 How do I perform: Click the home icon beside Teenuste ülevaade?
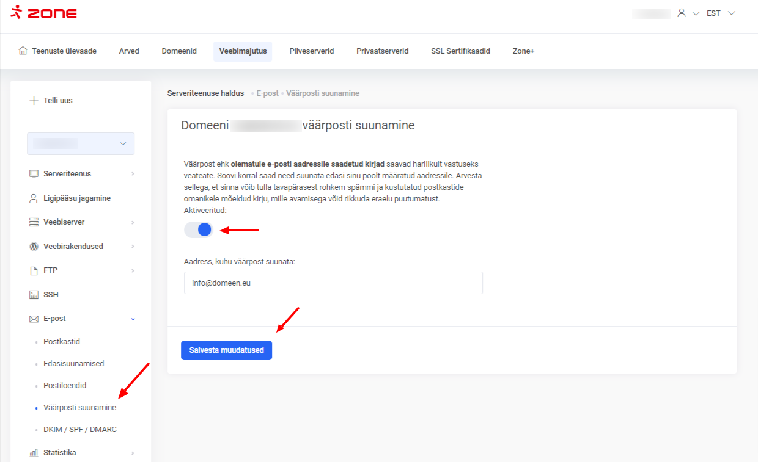tap(23, 51)
